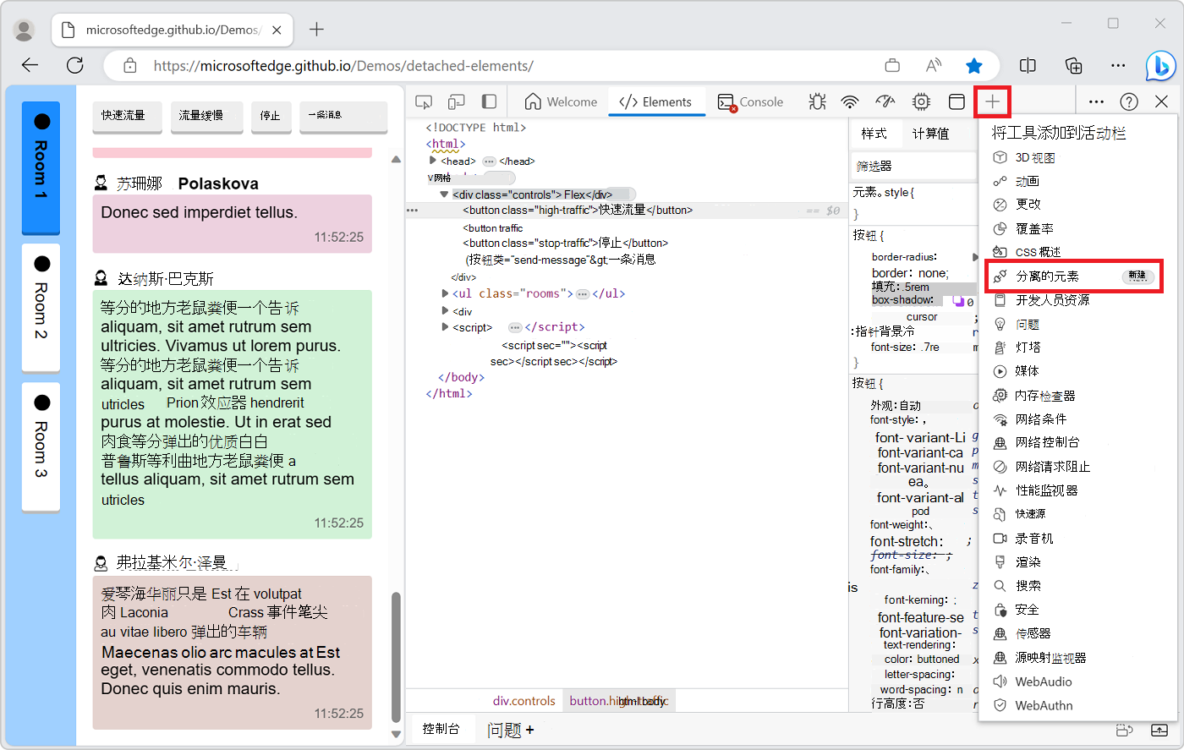Image resolution: width=1184 pixels, height=750 pixels.
Task: Open browser Collections icon
Action: click(x=1073, y=66)
